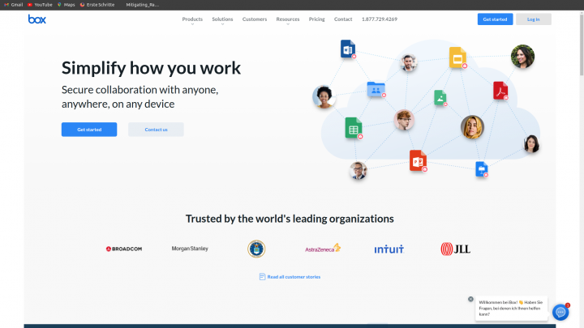
Task: Click the hero Get started button
Action: pyautogui.click(x=89, y=130)
